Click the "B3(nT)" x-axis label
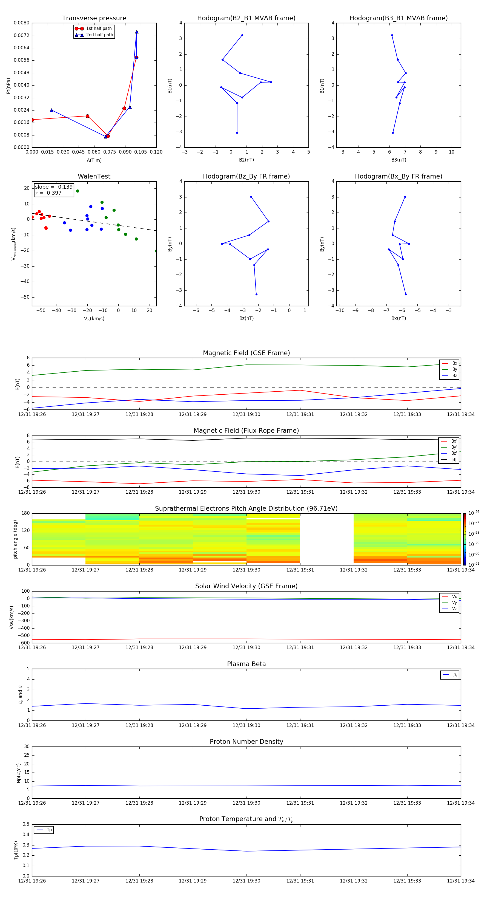 point(399,160)
